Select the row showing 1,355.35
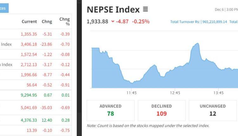This screenshot has width=238, height=136. [36, 34]
